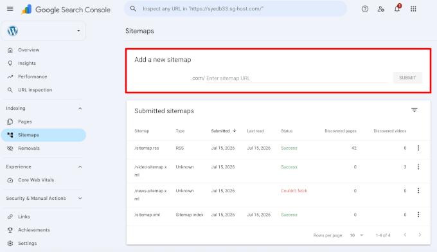Viewport: 437px width, 252px height.
Task: Go to the previous page of sitemaps
Action: [406, 235]
